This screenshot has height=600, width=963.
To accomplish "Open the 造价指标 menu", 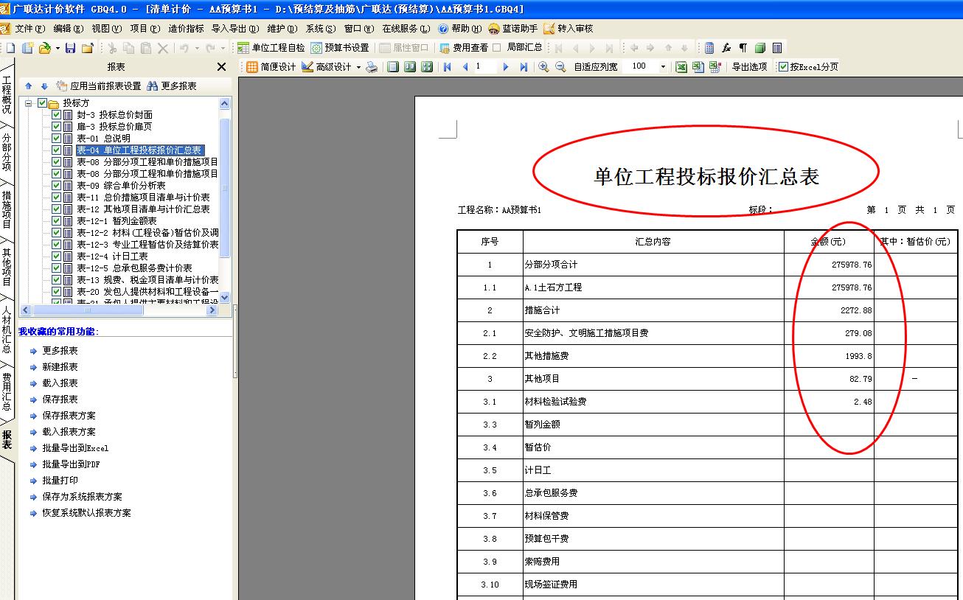I will (x=186, y=29).
